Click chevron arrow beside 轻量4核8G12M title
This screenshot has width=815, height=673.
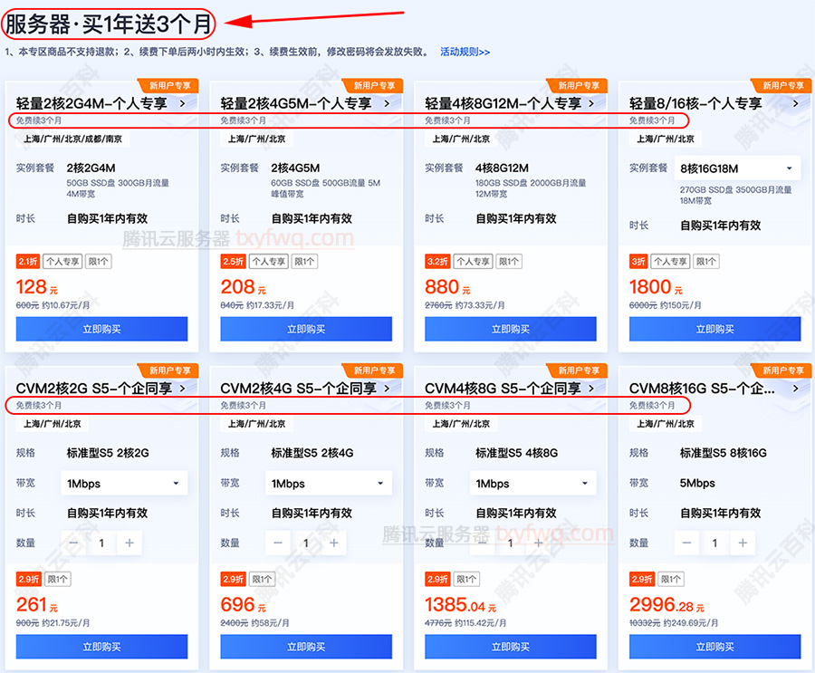coord(591,103)
